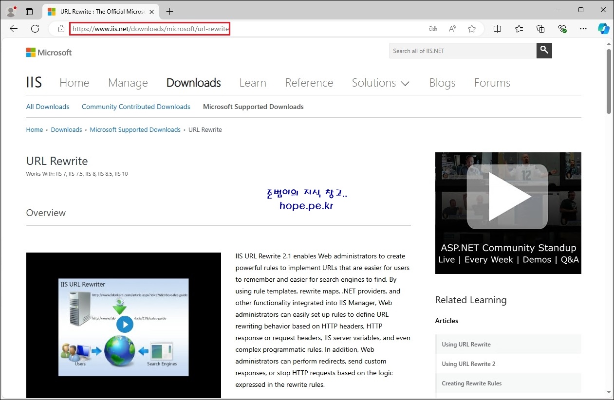Click the Articles subheading
614x400 pixels.
[x=447, y=321]
